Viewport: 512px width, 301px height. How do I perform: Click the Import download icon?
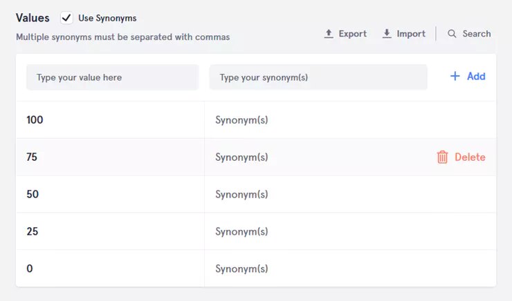387,34
